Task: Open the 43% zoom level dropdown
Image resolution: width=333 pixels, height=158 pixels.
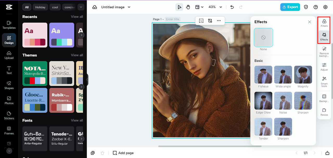Action: click(x=215, y=7)
